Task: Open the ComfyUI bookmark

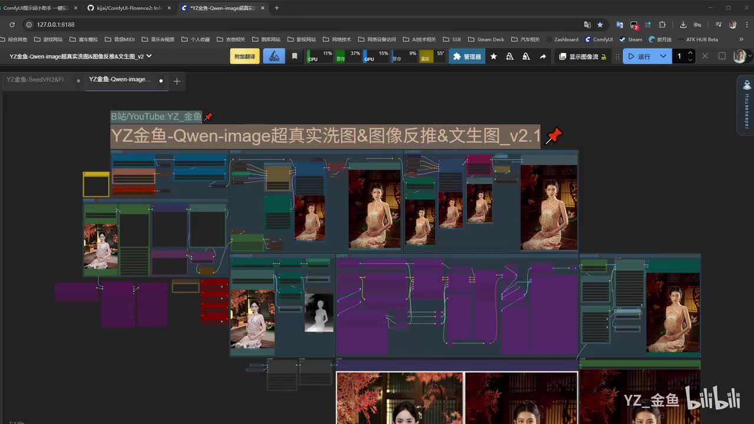Action: [599, 39]
